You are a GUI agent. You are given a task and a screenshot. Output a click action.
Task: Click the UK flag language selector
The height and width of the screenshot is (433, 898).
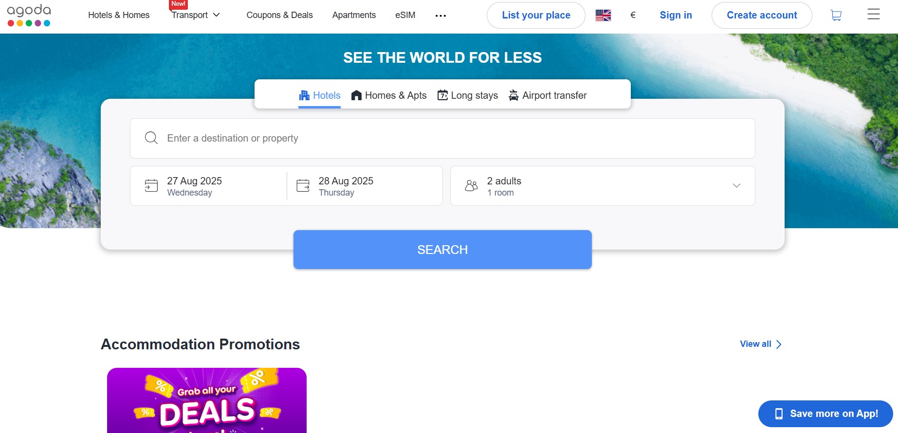point(603,15)
